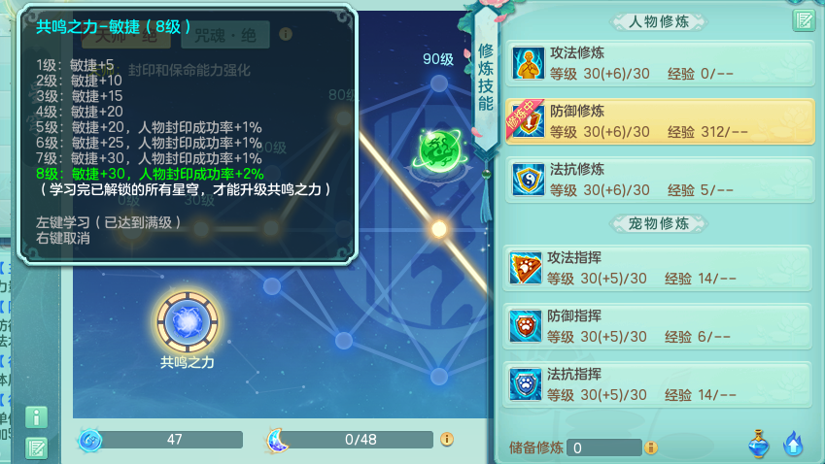
Task: Open the green edit note icon at bottom left
Action: coord(36,448)
